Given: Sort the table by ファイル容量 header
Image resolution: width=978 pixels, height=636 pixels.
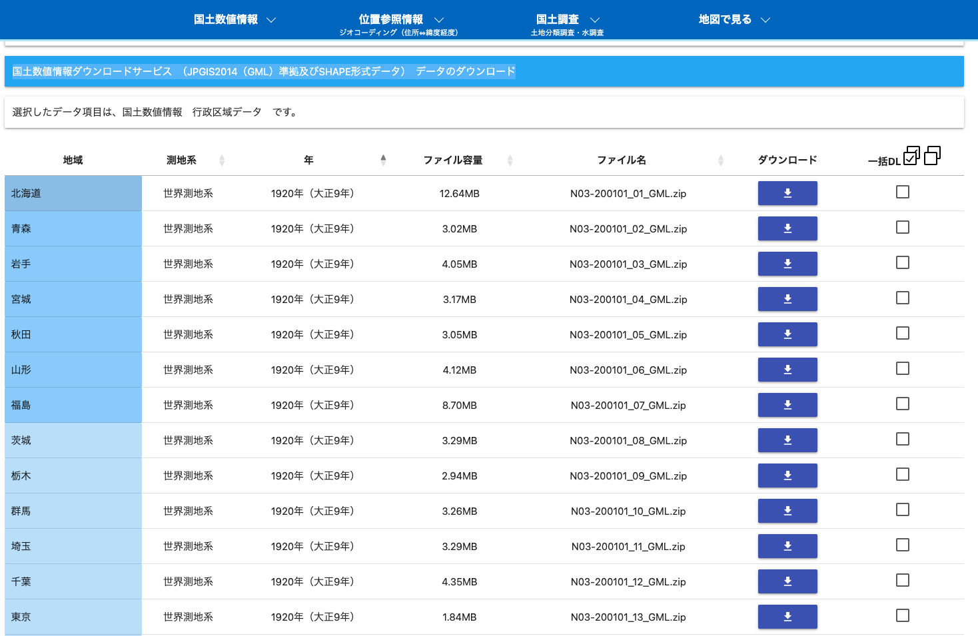Looking at the screenshot, I should pos(510,160).
